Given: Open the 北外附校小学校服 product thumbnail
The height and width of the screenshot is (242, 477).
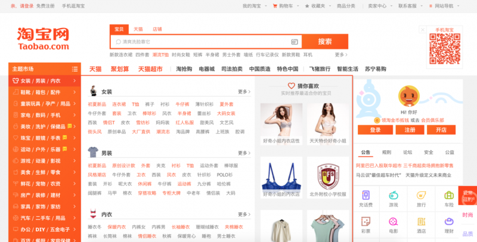Looking at the screenshot, I should 328,178.
